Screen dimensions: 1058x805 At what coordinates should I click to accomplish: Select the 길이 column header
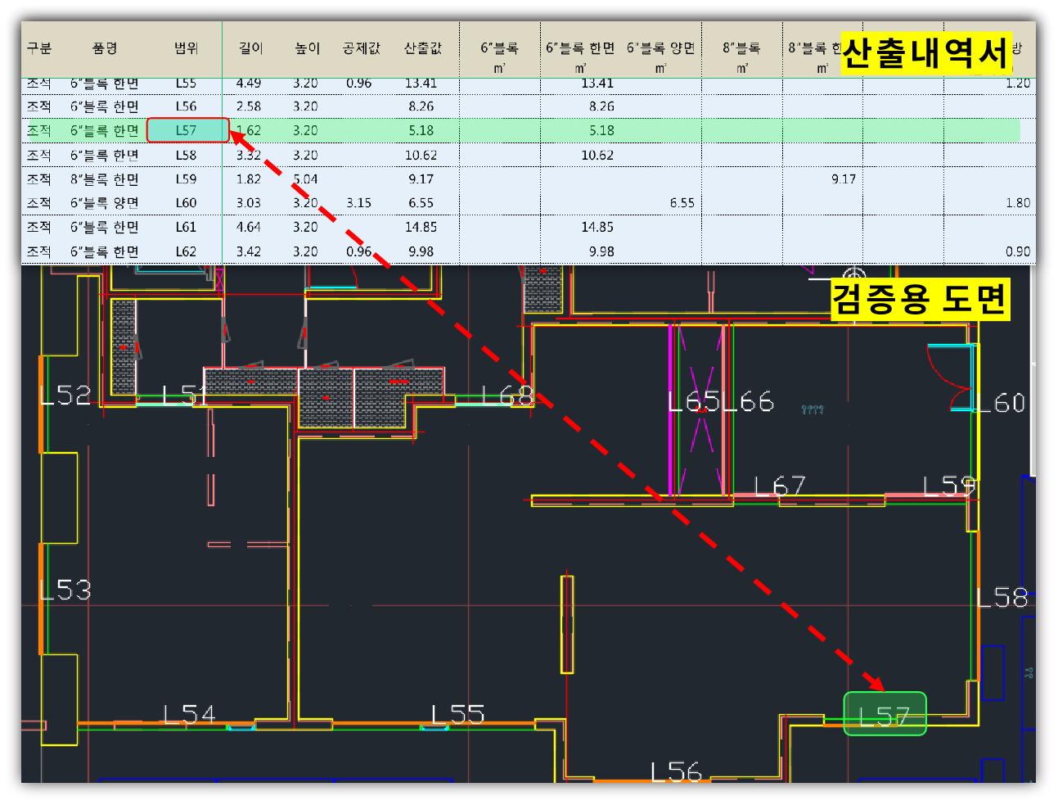click(250, 48)
